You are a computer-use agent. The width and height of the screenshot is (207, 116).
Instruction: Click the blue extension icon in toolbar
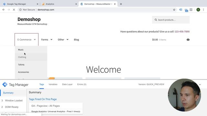181,10
